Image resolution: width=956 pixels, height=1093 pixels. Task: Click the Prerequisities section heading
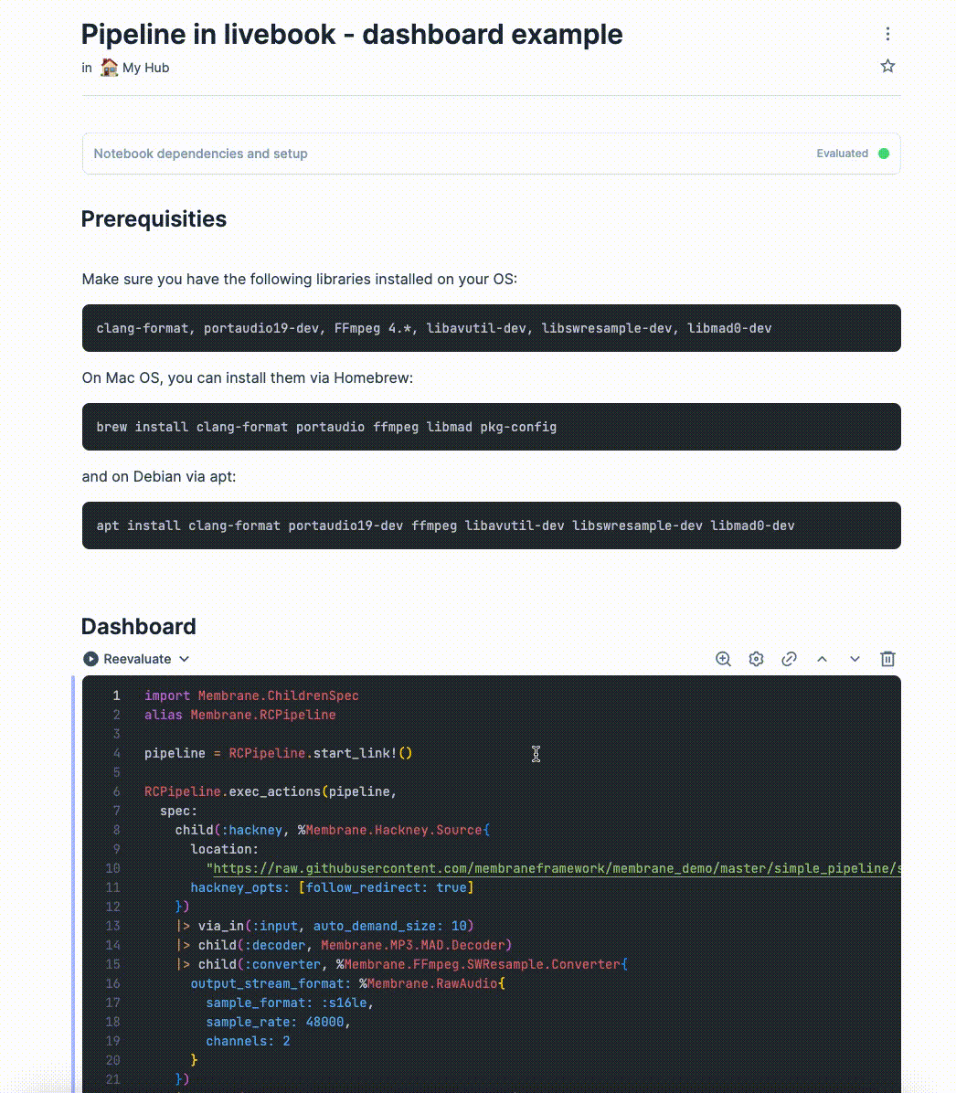(154, 219)
